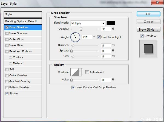Disable the Stroke effect checkbox
The image size is (164, 122).
pos(7,93)
